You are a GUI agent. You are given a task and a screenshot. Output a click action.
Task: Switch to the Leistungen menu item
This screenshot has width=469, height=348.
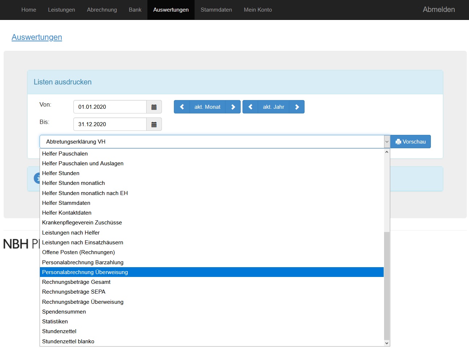pos(61,10)
